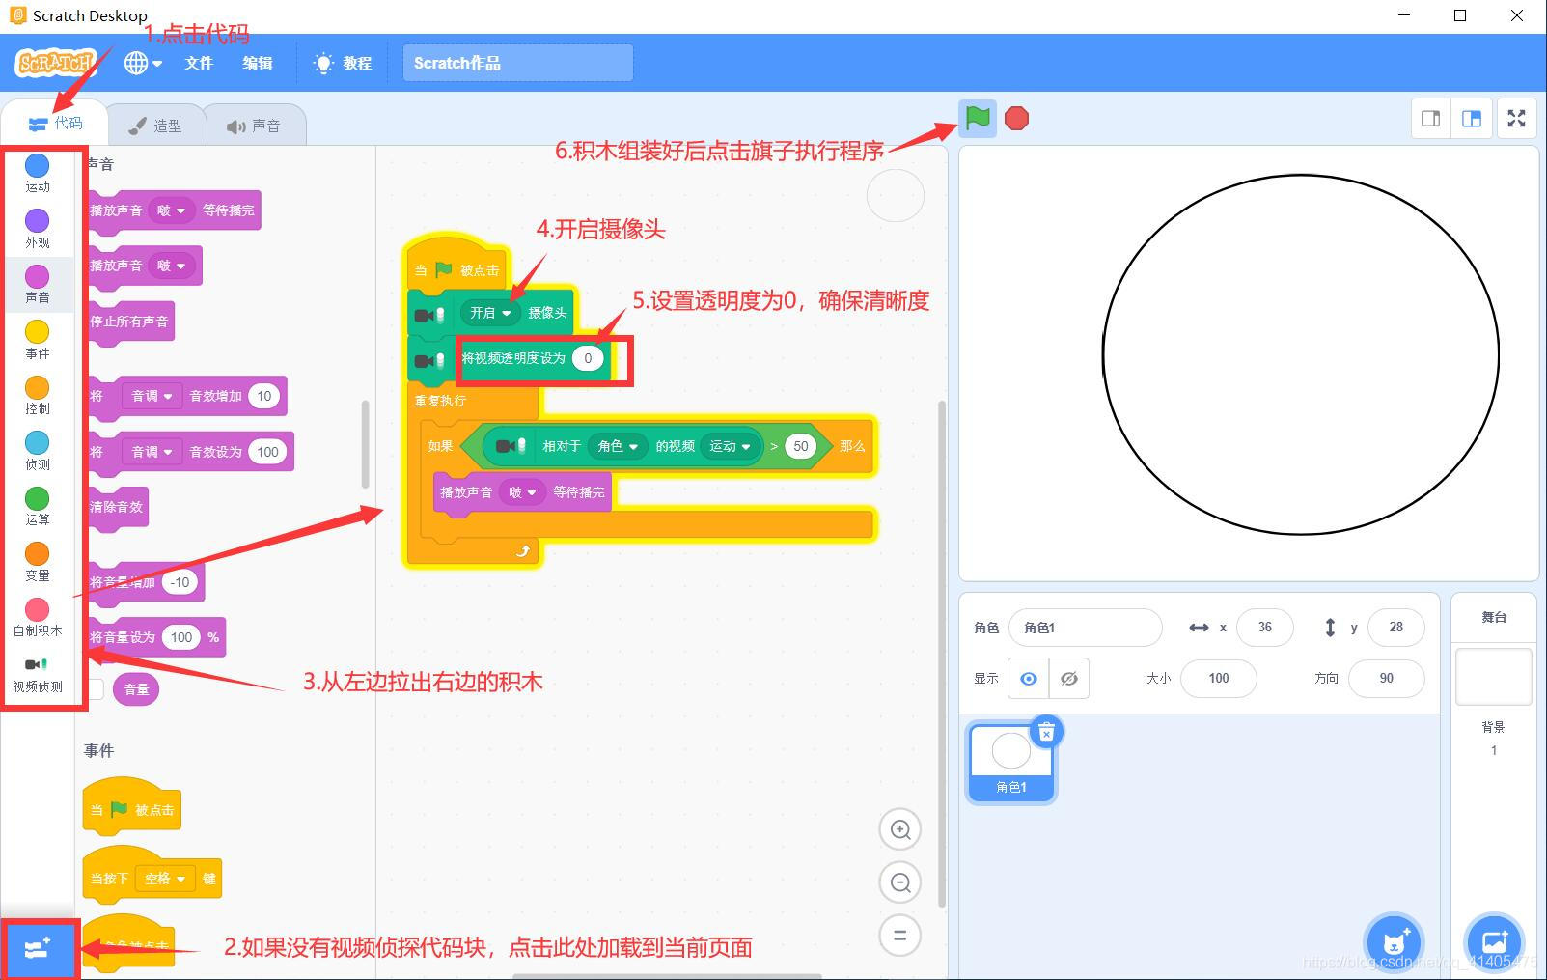Screen dimensions: 1547x980
Task: Click the red stop sign button
Action: point(1016,119)
